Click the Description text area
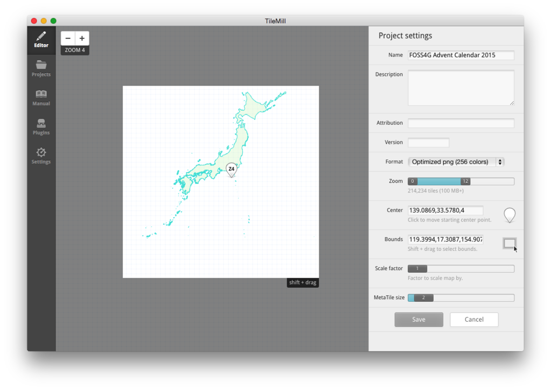Image resolution: width=551 pixels, height=390 pixels. (461, 88)
